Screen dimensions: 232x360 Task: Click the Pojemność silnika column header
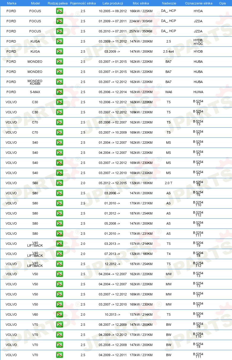tap(83, 3)
